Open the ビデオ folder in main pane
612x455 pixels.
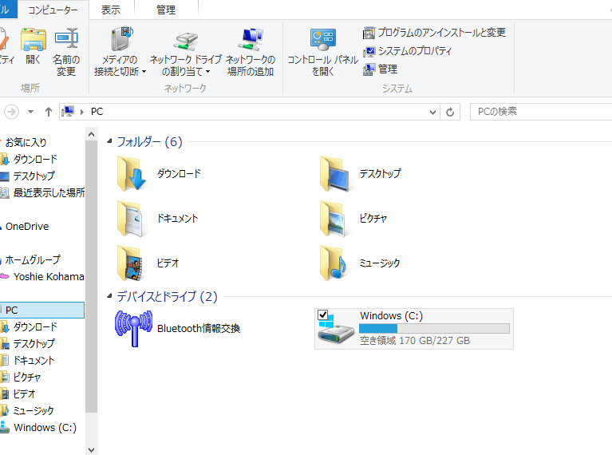click(x=132, y=263)
